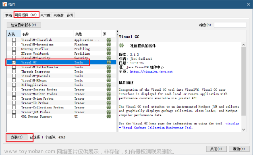Close the 插件 dialog window
The height and width of the screenshot is (155, 253).
(x=248, y=4)
